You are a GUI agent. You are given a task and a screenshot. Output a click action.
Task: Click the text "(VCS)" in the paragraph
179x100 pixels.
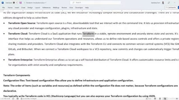point(167,44)
